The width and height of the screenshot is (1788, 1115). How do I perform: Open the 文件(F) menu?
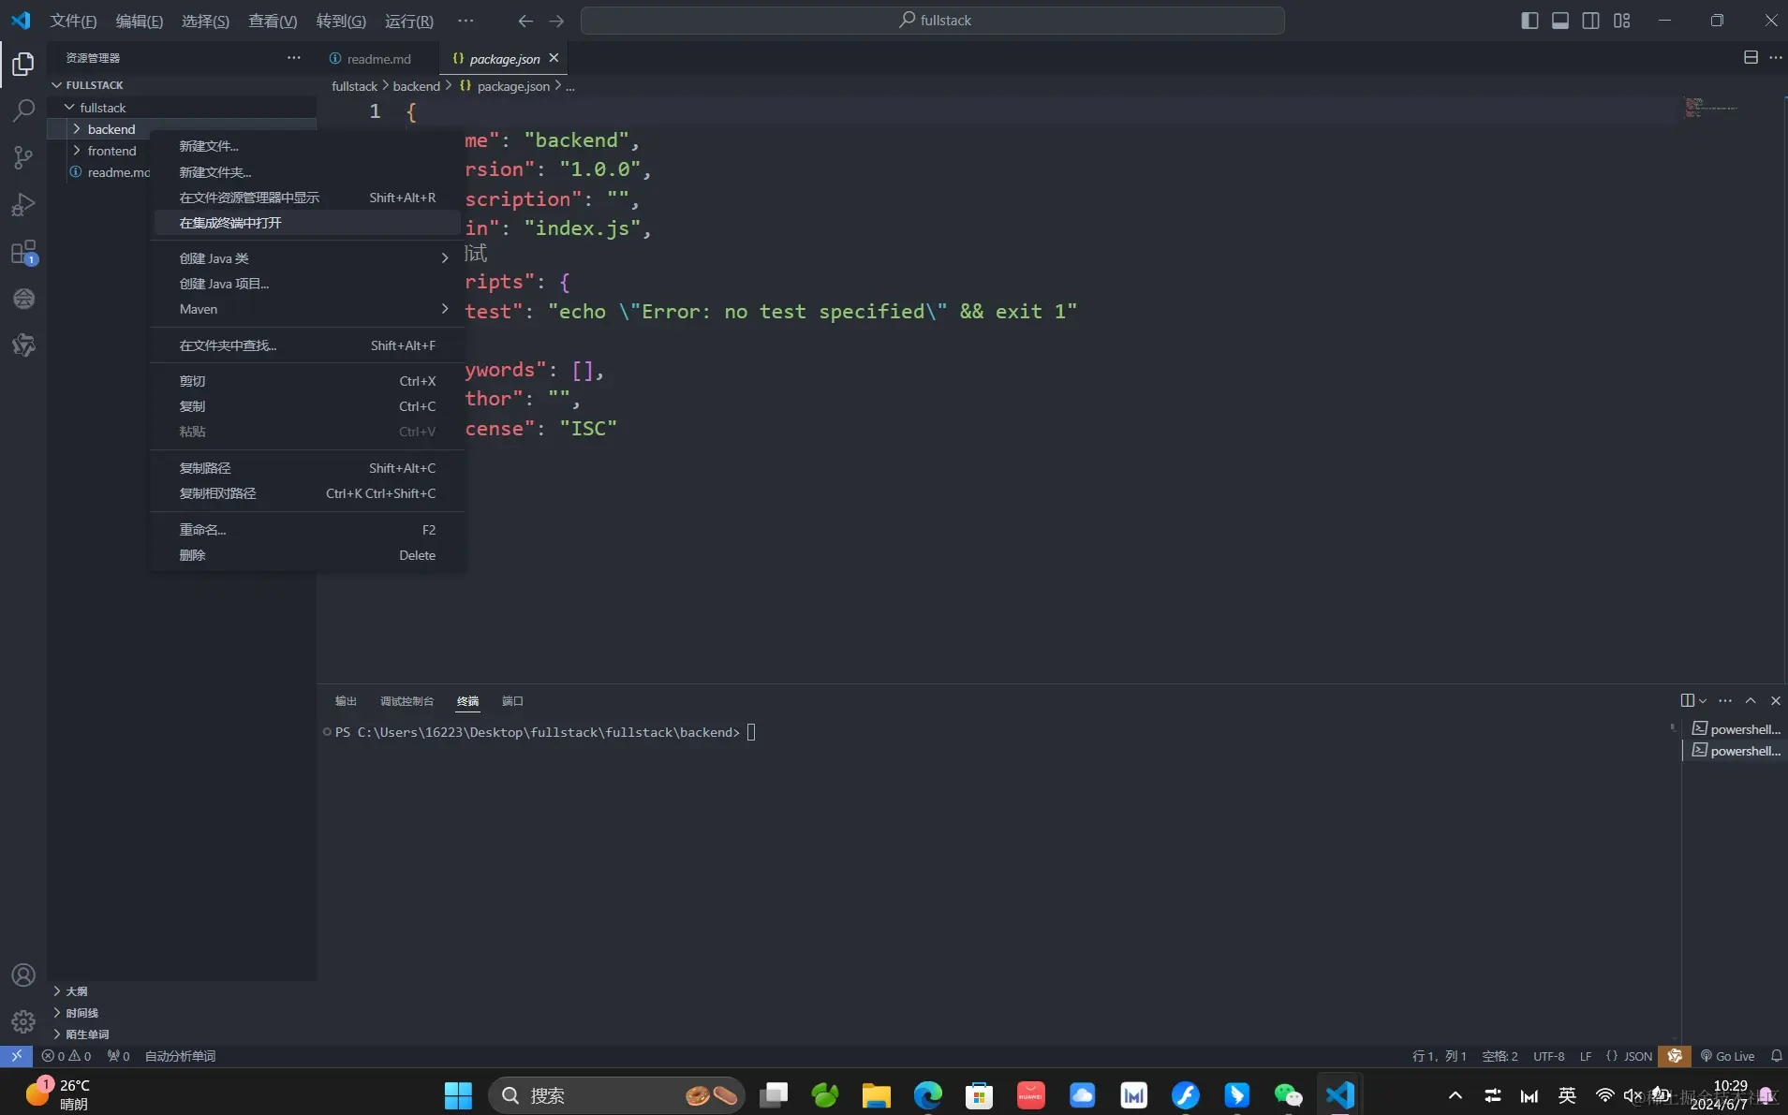click(73, 21)
